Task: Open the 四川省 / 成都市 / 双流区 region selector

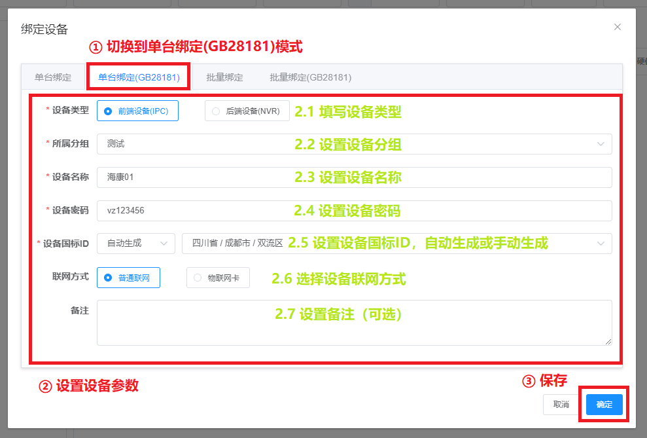Action: (x=396, y=244)
